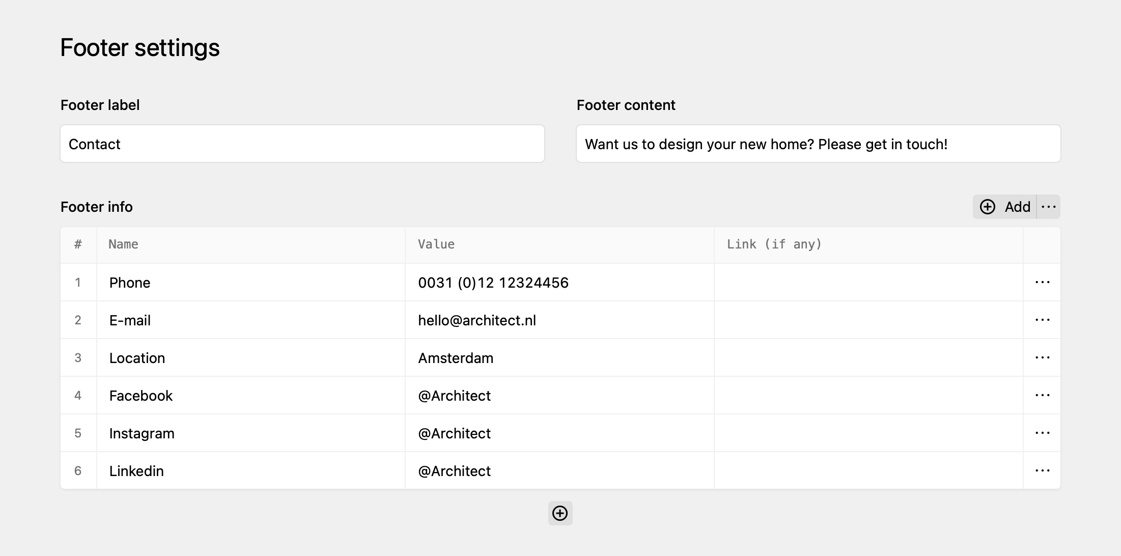Viewport: 1121px width, 556px height.
Task: Click the row number 5 handle
Action: click(x=78, y=433)
